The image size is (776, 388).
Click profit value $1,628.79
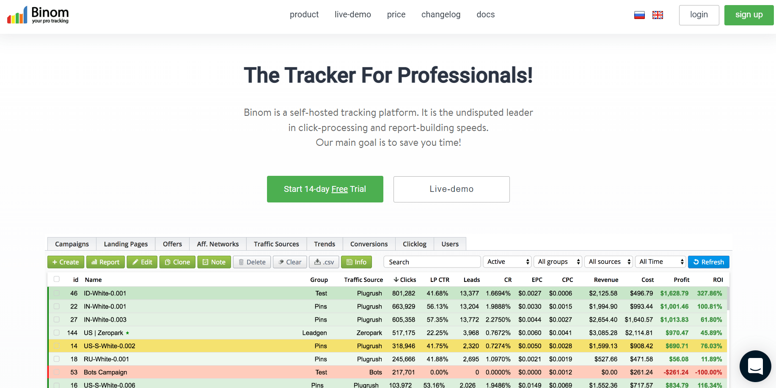674,293
